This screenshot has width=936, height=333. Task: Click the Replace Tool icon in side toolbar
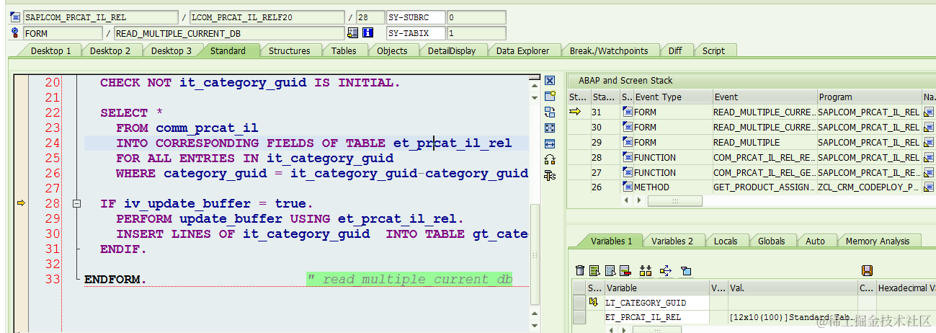[550, 112]
